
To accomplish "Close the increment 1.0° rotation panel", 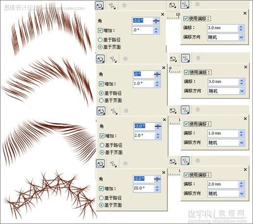I will (x=164, y=68).
